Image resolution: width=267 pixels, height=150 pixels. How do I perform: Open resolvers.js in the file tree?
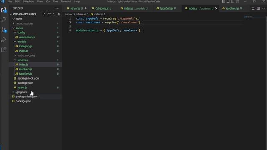25,69
